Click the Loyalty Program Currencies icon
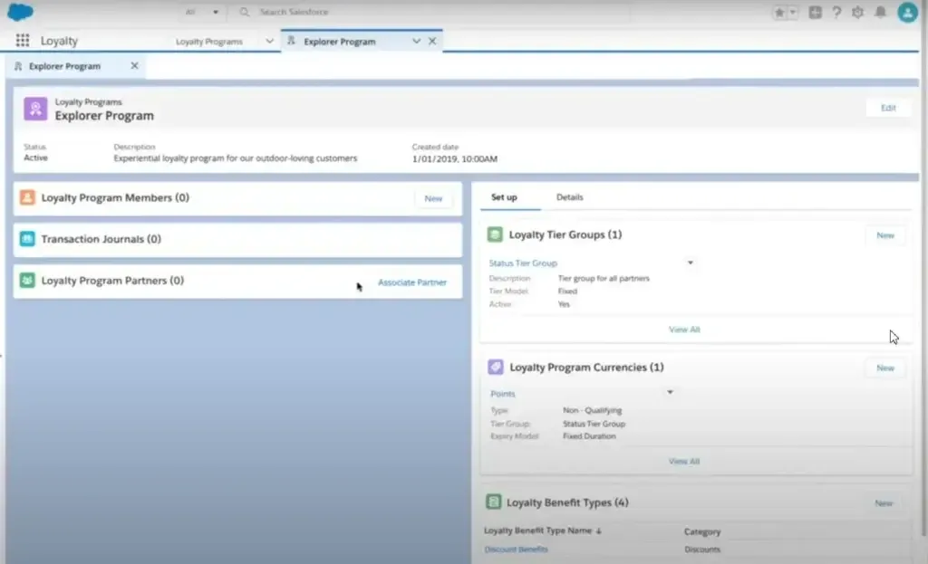Screen dimensions: 928x564 pos(496,368)
